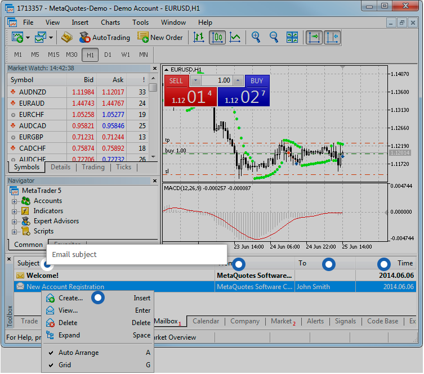
Task: Select the M1 timeframe
Action: click(x=18, y=55)
